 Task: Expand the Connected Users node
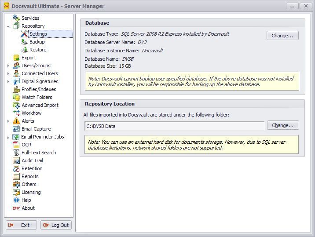point(8,73)
